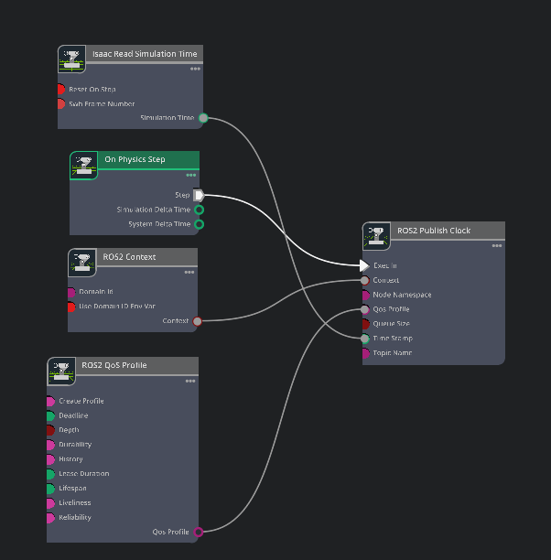This screenshot has height=560, width=551.
Task: Click the ROS2 Publish Clock node icon
Action: click(x=376, y=236)
